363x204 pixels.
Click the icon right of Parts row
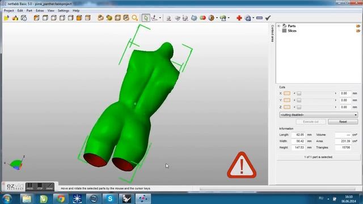click(358, 26)
